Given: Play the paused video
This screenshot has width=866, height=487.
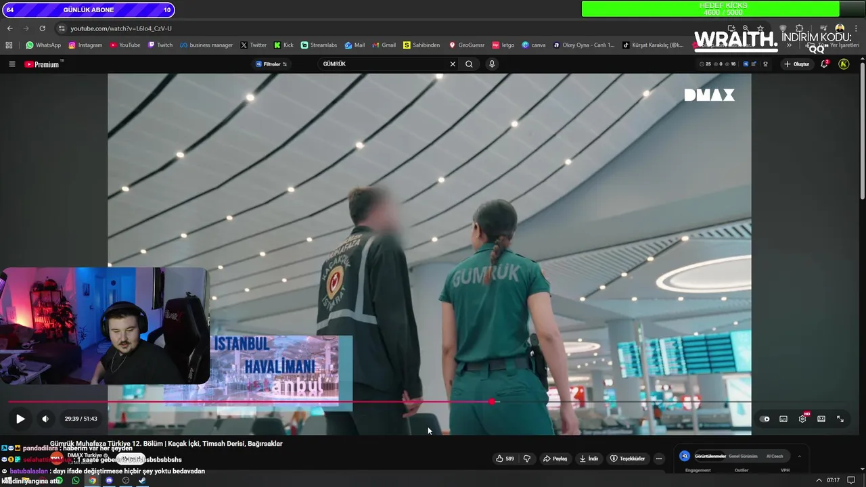Looking at the screenshot, I should [20, 419].
